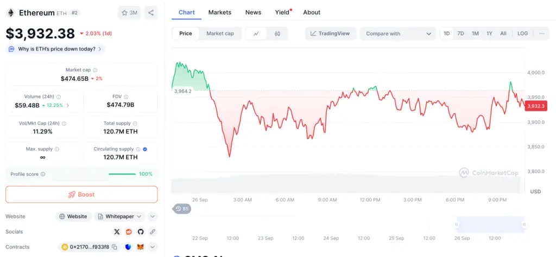Set chart range to 1D
Viewport: 556px width, 257px height.
click(447, 34)
